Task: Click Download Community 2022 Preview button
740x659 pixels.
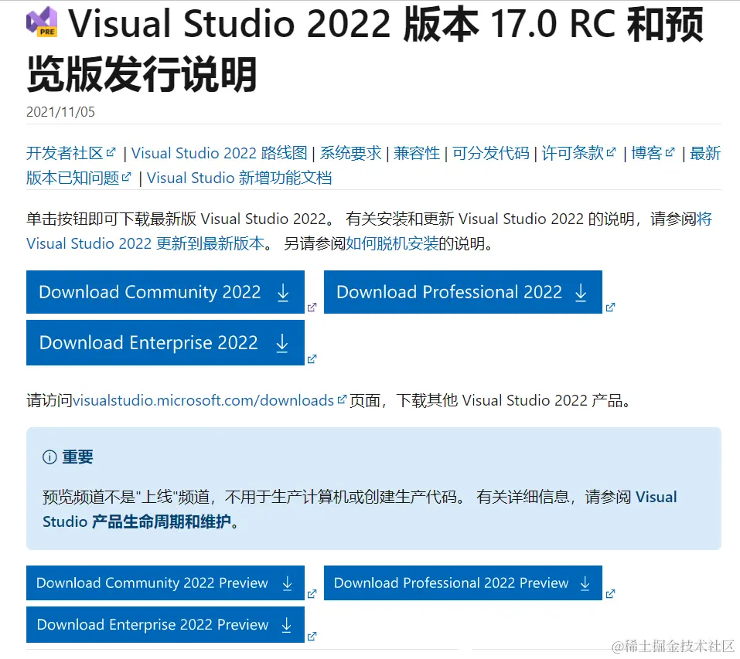Action: tap(165, 583)
